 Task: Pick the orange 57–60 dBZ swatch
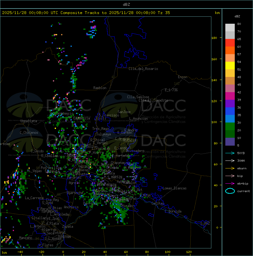pyautogui.click(x=230, y=50)
